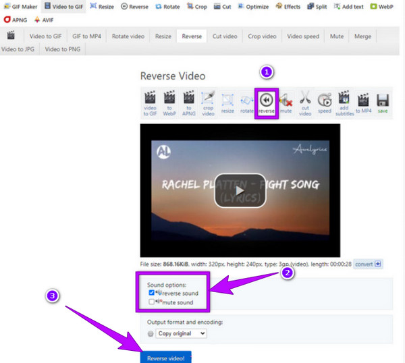The height and width of the screenshot is (363, 405).
Task: Click the reverse toolbar icon
Action: (x=267, y=103)
